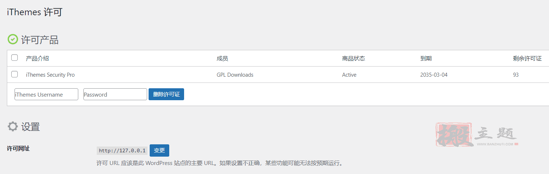Image resolution: width=549 pixels, height=174 pixels.
Task: Click the remaining licenses value 93
Action: point(516,75)
